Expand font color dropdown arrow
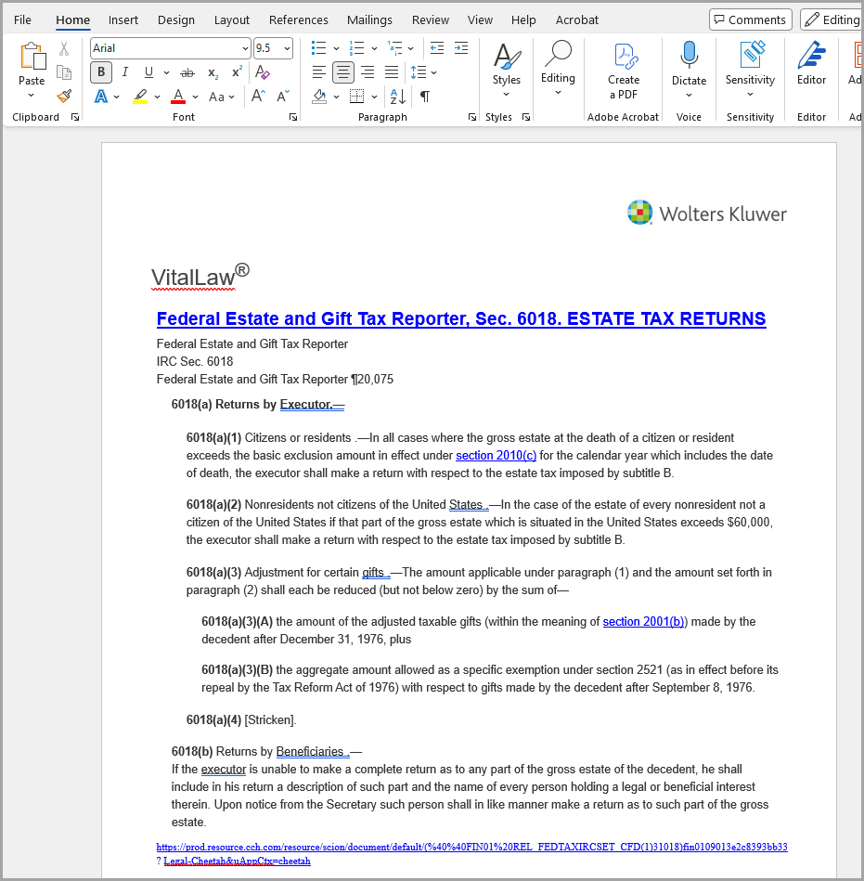Viewport: 864px width, 881px height. (195, 97)
